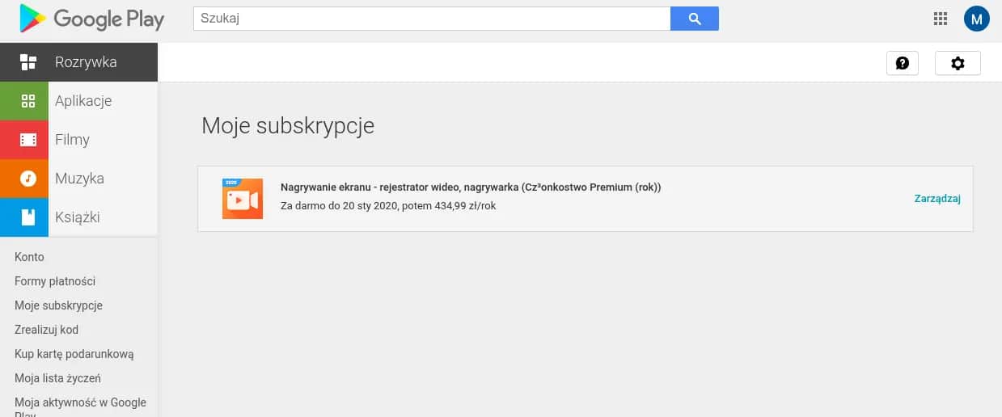The image size is (1002, 417).
Task: Open the Aplikacje section
Action: pyautogui.click(x=83, y=101)
